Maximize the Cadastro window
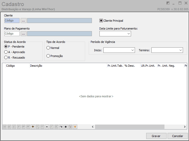 click(x=180, y=3)
